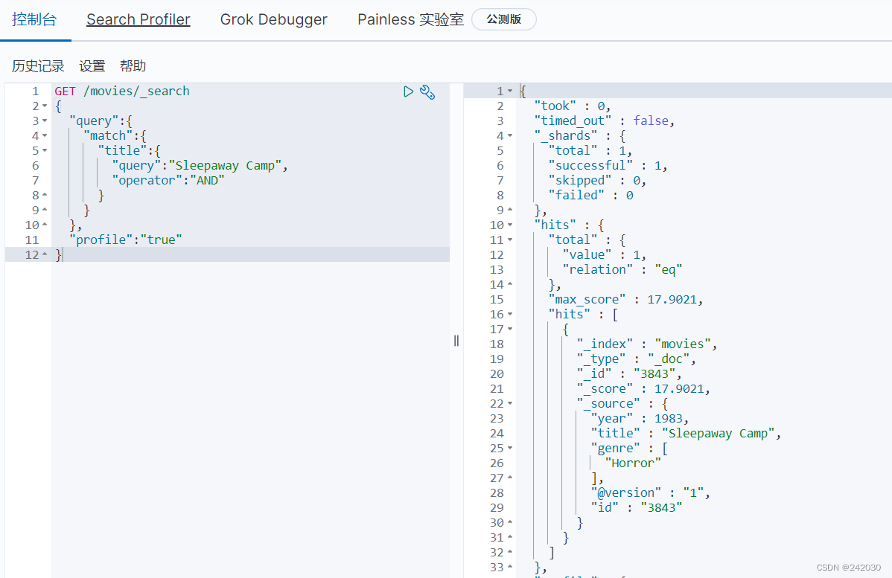The width and height of the screenshot is (892, 578).
Task: Click the "value" : 1 line
Action: click(605, 254)
